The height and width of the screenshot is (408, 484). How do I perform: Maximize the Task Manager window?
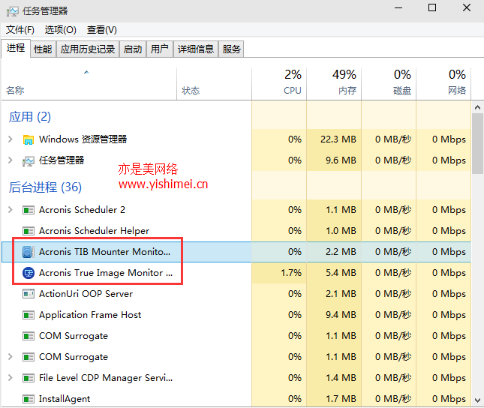pyautogui.click(x=432, y=8)
